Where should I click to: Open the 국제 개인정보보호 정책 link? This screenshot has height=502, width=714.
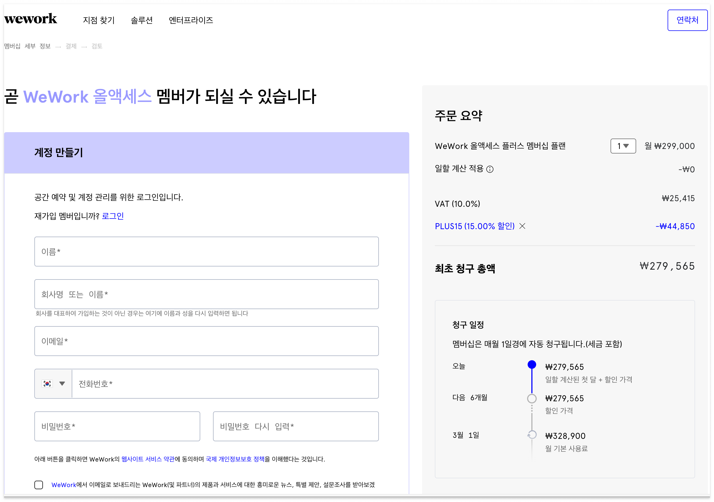235,459
